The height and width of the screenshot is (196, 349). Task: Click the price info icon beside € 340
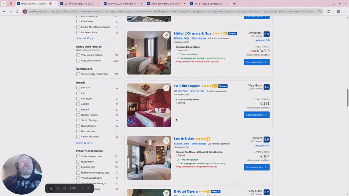click(x=268, y=51)
